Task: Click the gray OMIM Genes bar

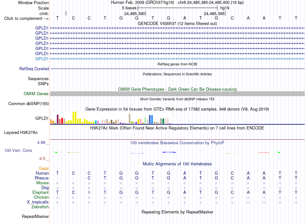Action: tap(177, 94)
